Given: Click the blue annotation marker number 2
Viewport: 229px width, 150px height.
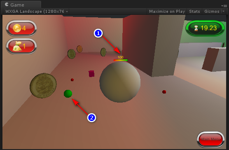Looking at the screenshot, I should tap(91, 117).
